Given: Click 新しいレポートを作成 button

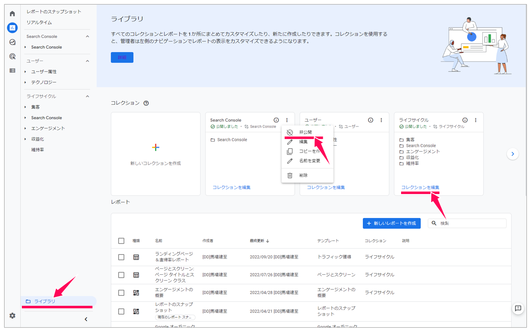Looking at the screenshot, I should [x=391, y=223].
